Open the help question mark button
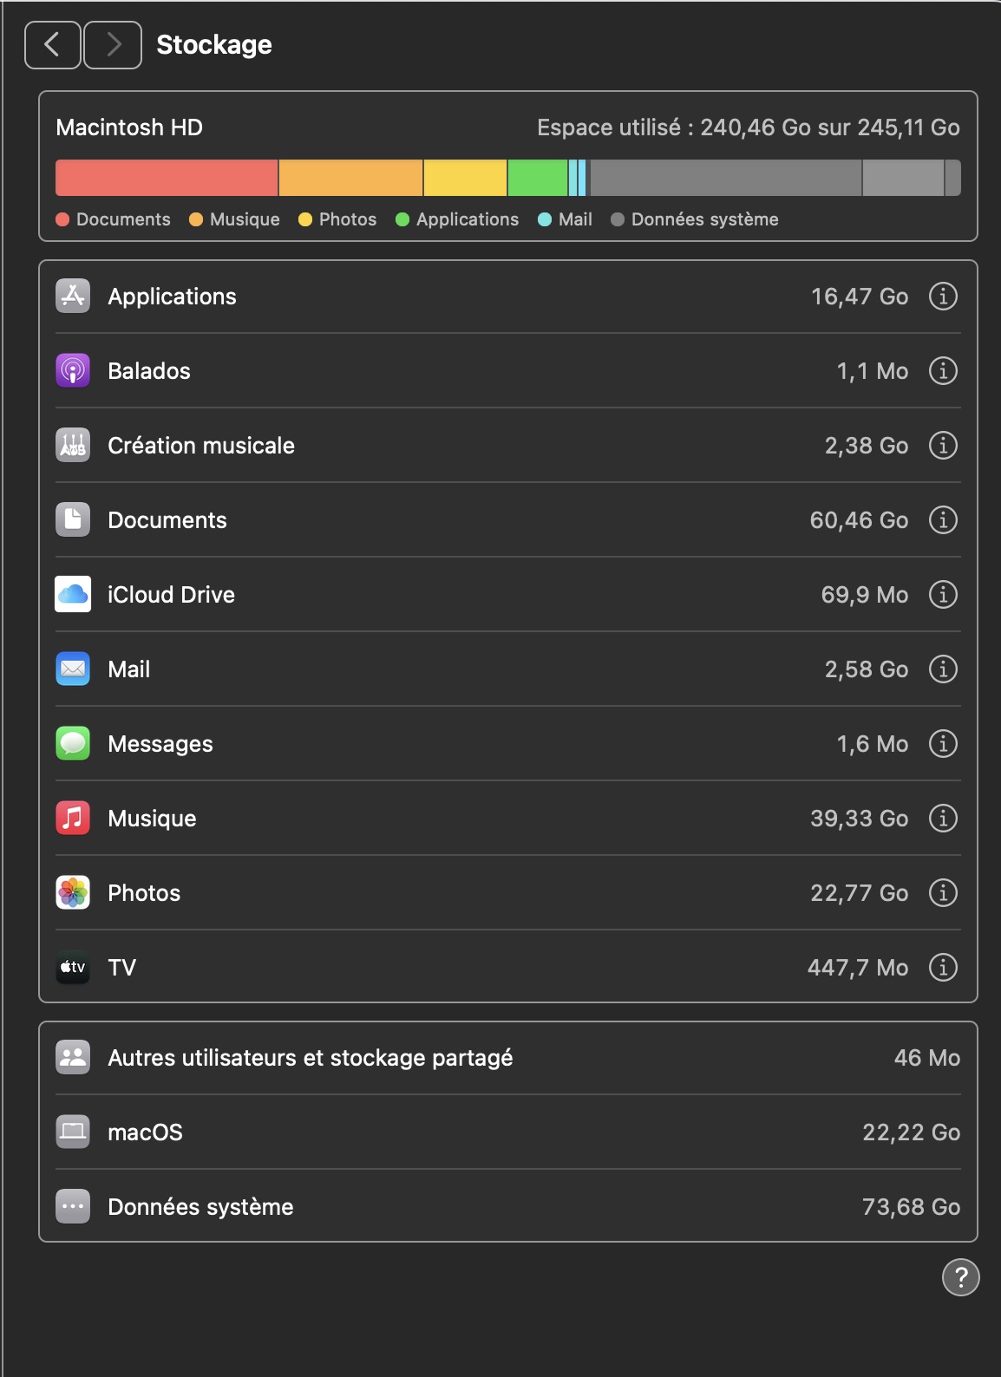The height and width of the screenshot is (1377, 1001). (x=960, y=1277)
